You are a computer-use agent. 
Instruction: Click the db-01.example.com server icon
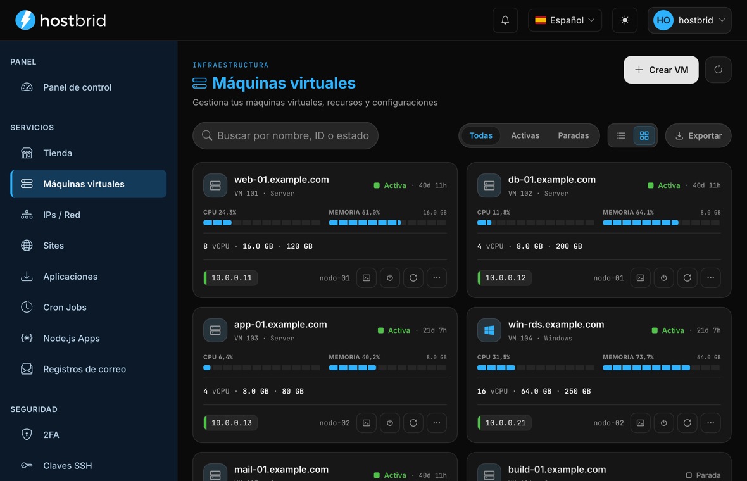click(489, 185)
